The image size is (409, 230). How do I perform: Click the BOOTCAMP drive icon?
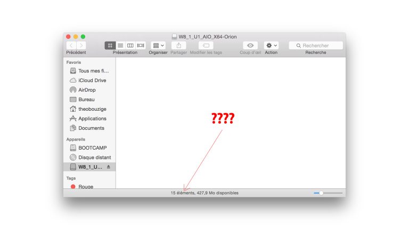pos(73,148)
